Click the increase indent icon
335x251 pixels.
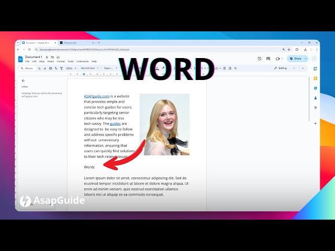tap(230, 69)
